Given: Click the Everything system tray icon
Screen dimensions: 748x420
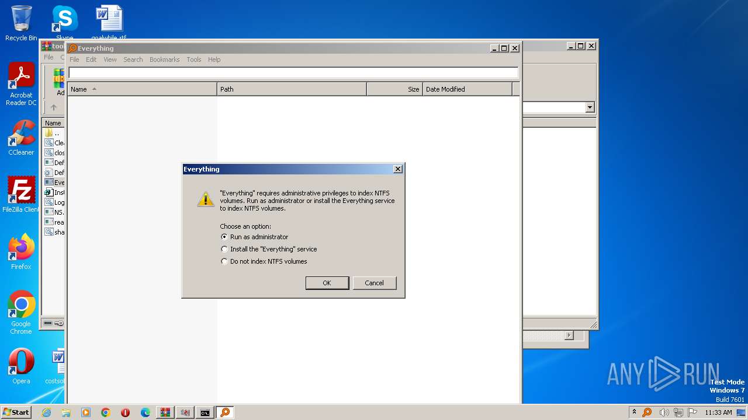Looking at the screenshot, I should (x=647, y=412).
